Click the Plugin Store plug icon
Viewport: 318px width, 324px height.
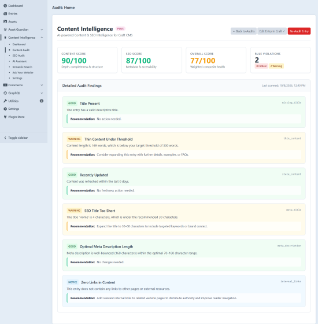click(5, 117)
